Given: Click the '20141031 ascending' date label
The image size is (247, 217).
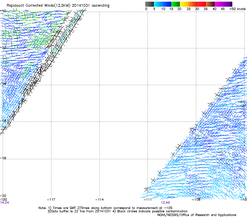Looking at the screenshot, I should click(x=90, y=5).
